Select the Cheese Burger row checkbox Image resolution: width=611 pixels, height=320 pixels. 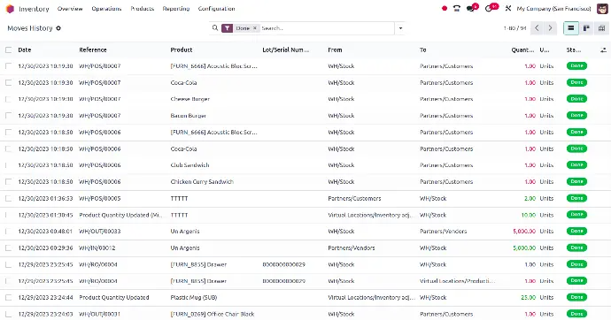point(9,99)
